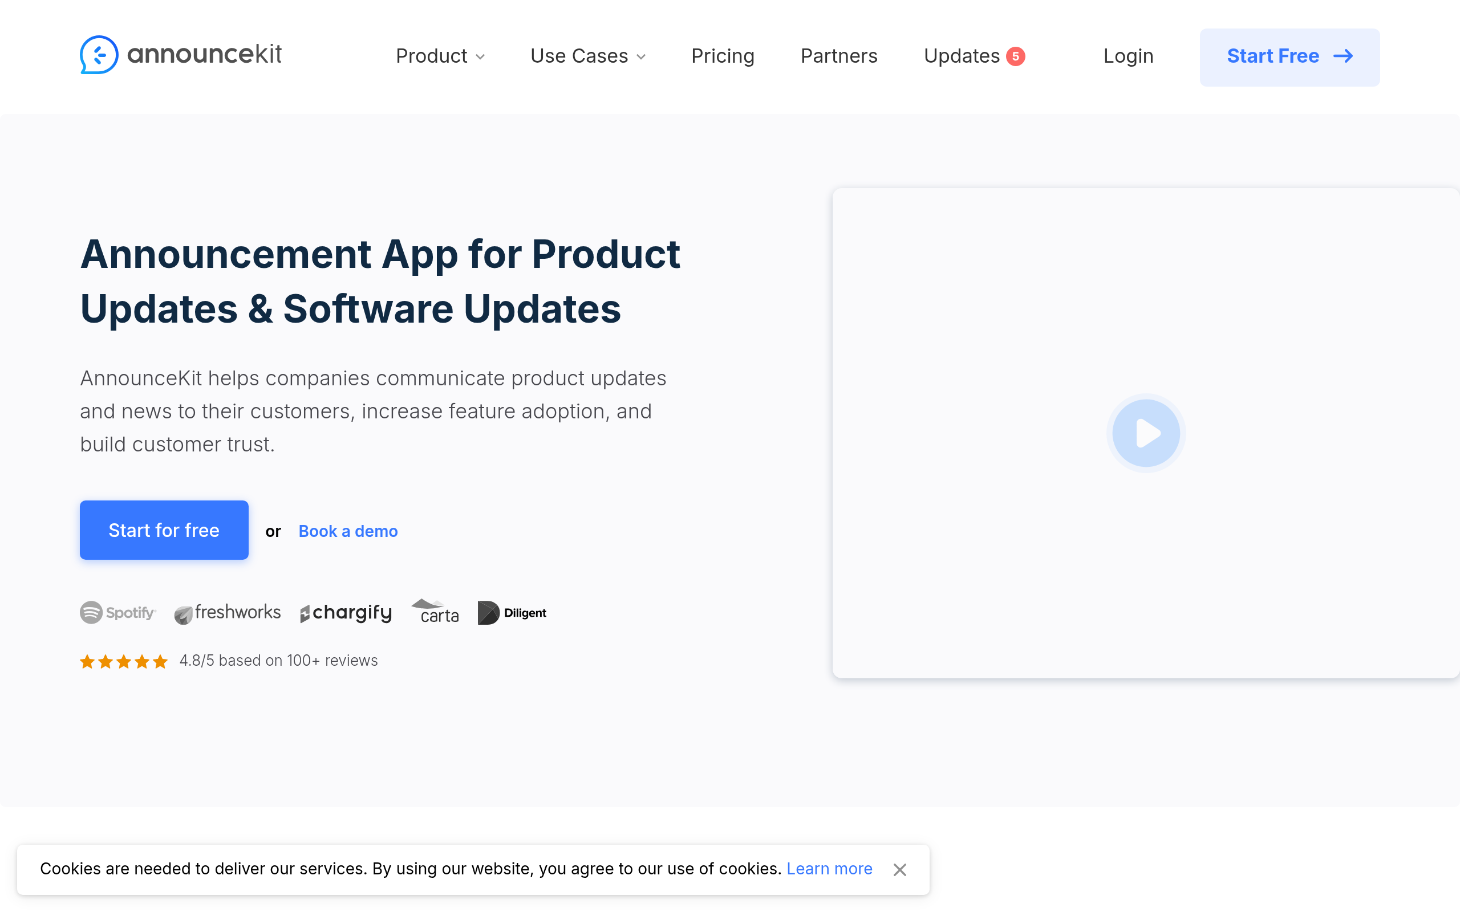Image resolution: width=1460 pixels, height=912 pixels.
Task: Click the arrow icon in Start Free
Action: pos(1343,56)
